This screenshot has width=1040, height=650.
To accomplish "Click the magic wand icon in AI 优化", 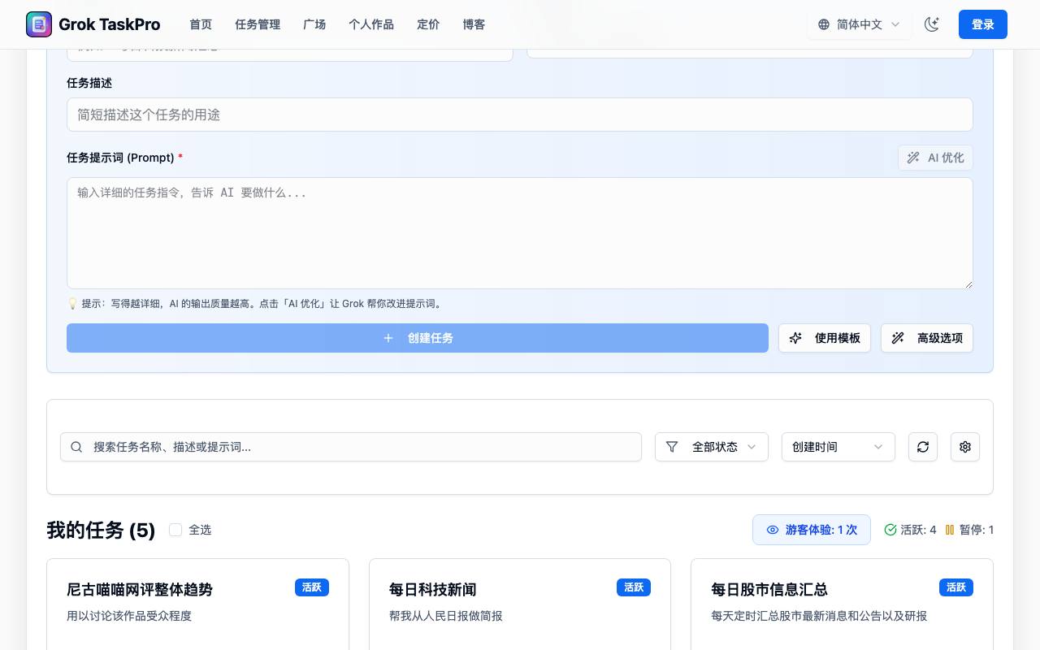I will point(913,158).
